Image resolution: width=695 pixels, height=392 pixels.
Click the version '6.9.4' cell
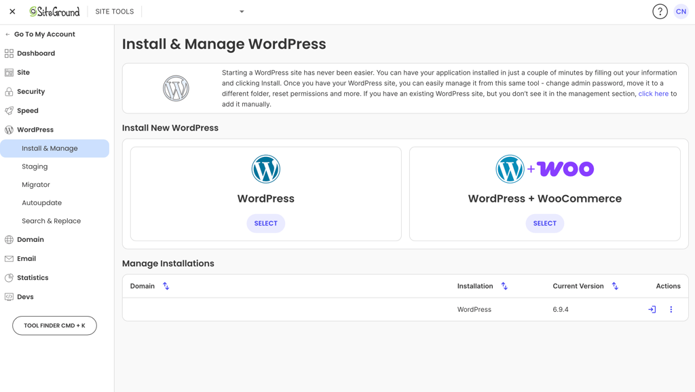click(x=561, y=310)
